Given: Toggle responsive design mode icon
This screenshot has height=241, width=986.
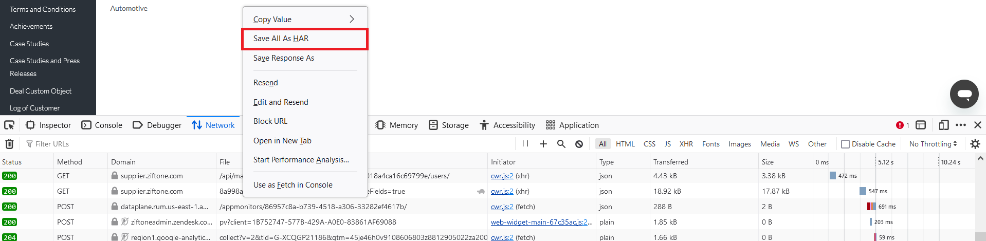Looking at the screenshot, I should (943, 125).
